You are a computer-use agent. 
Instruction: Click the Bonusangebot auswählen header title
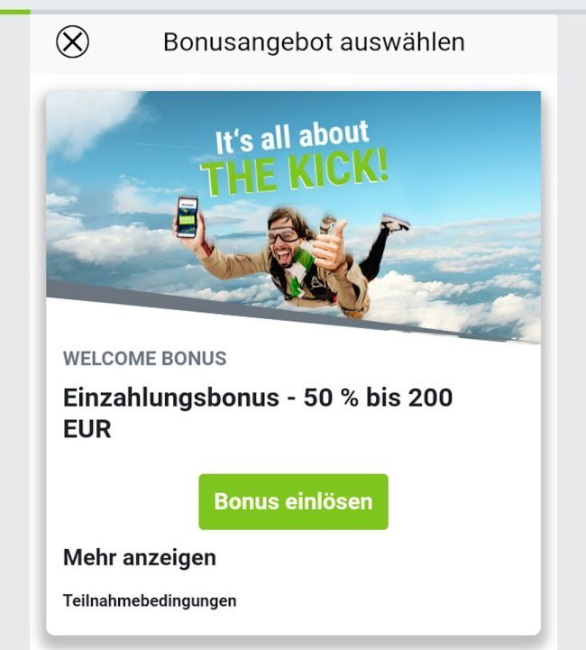pos(314,41)
